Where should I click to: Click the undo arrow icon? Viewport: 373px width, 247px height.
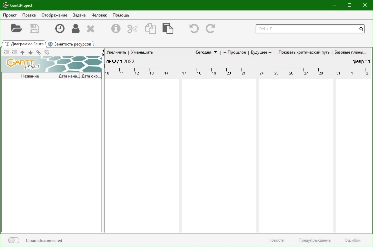(x=194, y=29)
